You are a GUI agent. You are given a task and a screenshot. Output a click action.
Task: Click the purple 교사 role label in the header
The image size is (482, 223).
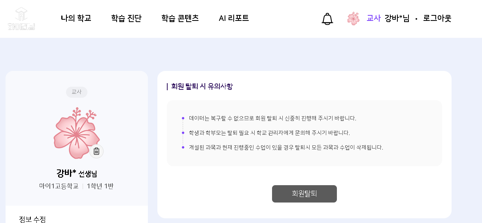373,18
